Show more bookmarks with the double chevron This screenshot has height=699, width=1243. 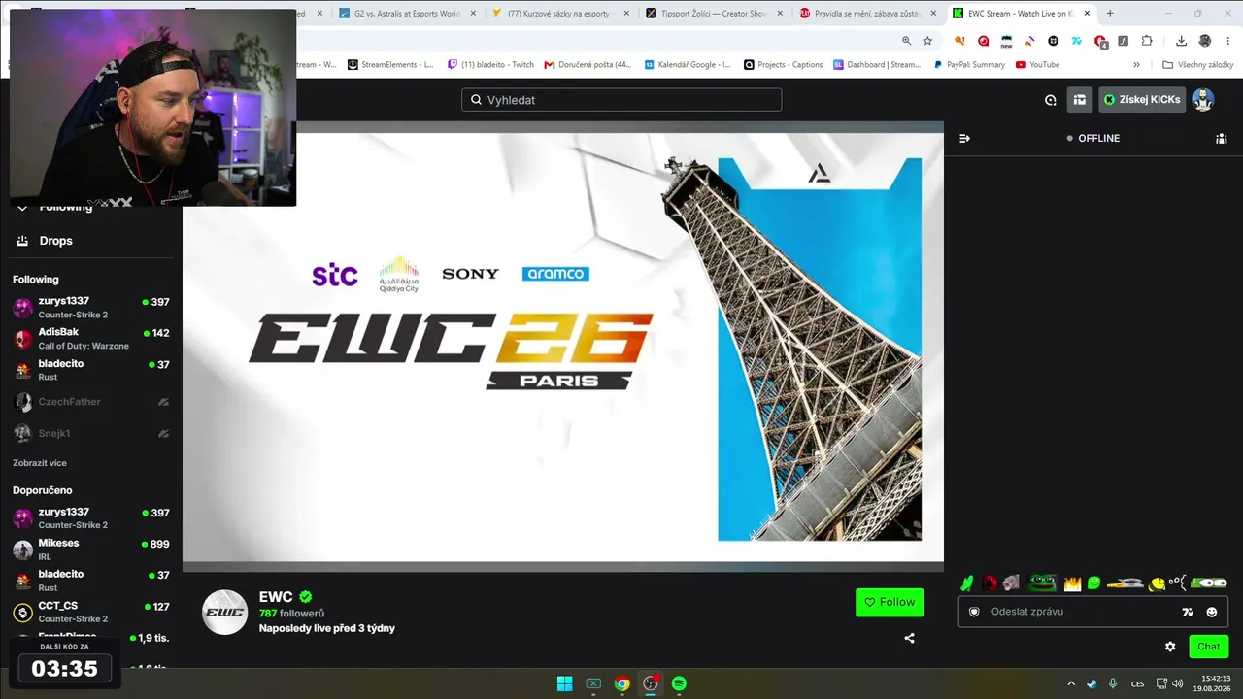1136,65
